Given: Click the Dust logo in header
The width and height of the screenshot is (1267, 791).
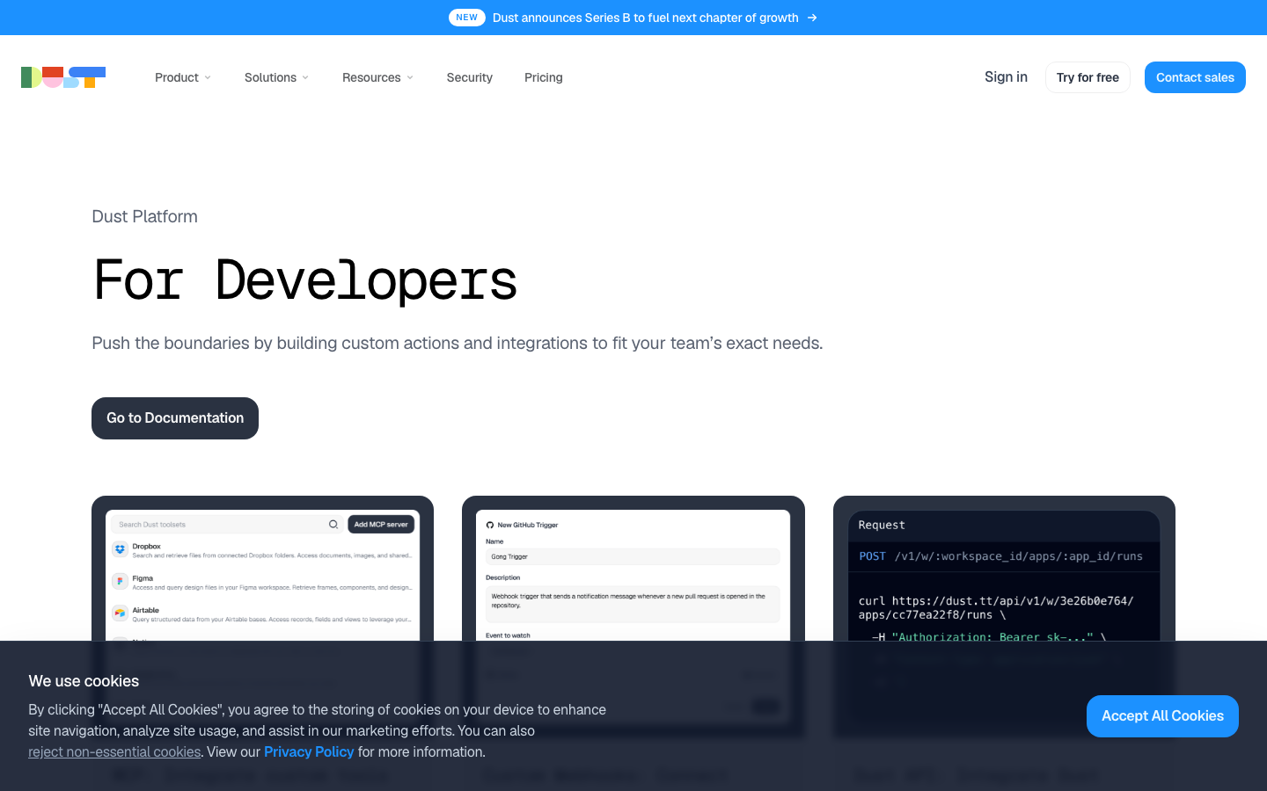Looking at the screenshot, I should (63, 77).
